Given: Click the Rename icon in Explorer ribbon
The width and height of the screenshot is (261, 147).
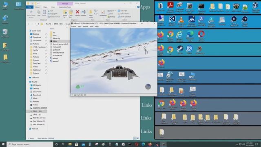Looking at the screenshot, I should [x=83, y=13].
